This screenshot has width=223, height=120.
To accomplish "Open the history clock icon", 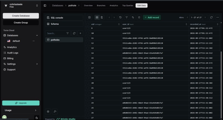I will (120, 17).
